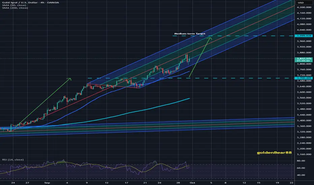Click the 3,640.000 price axis value
Screen dimensions: 314x185
[304, 86]
